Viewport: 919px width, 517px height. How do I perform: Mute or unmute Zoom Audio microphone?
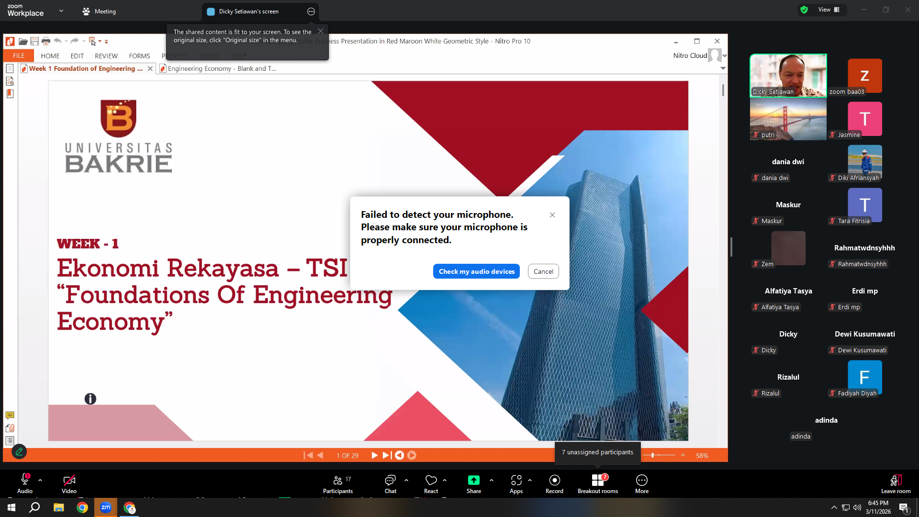coord(25,483)
